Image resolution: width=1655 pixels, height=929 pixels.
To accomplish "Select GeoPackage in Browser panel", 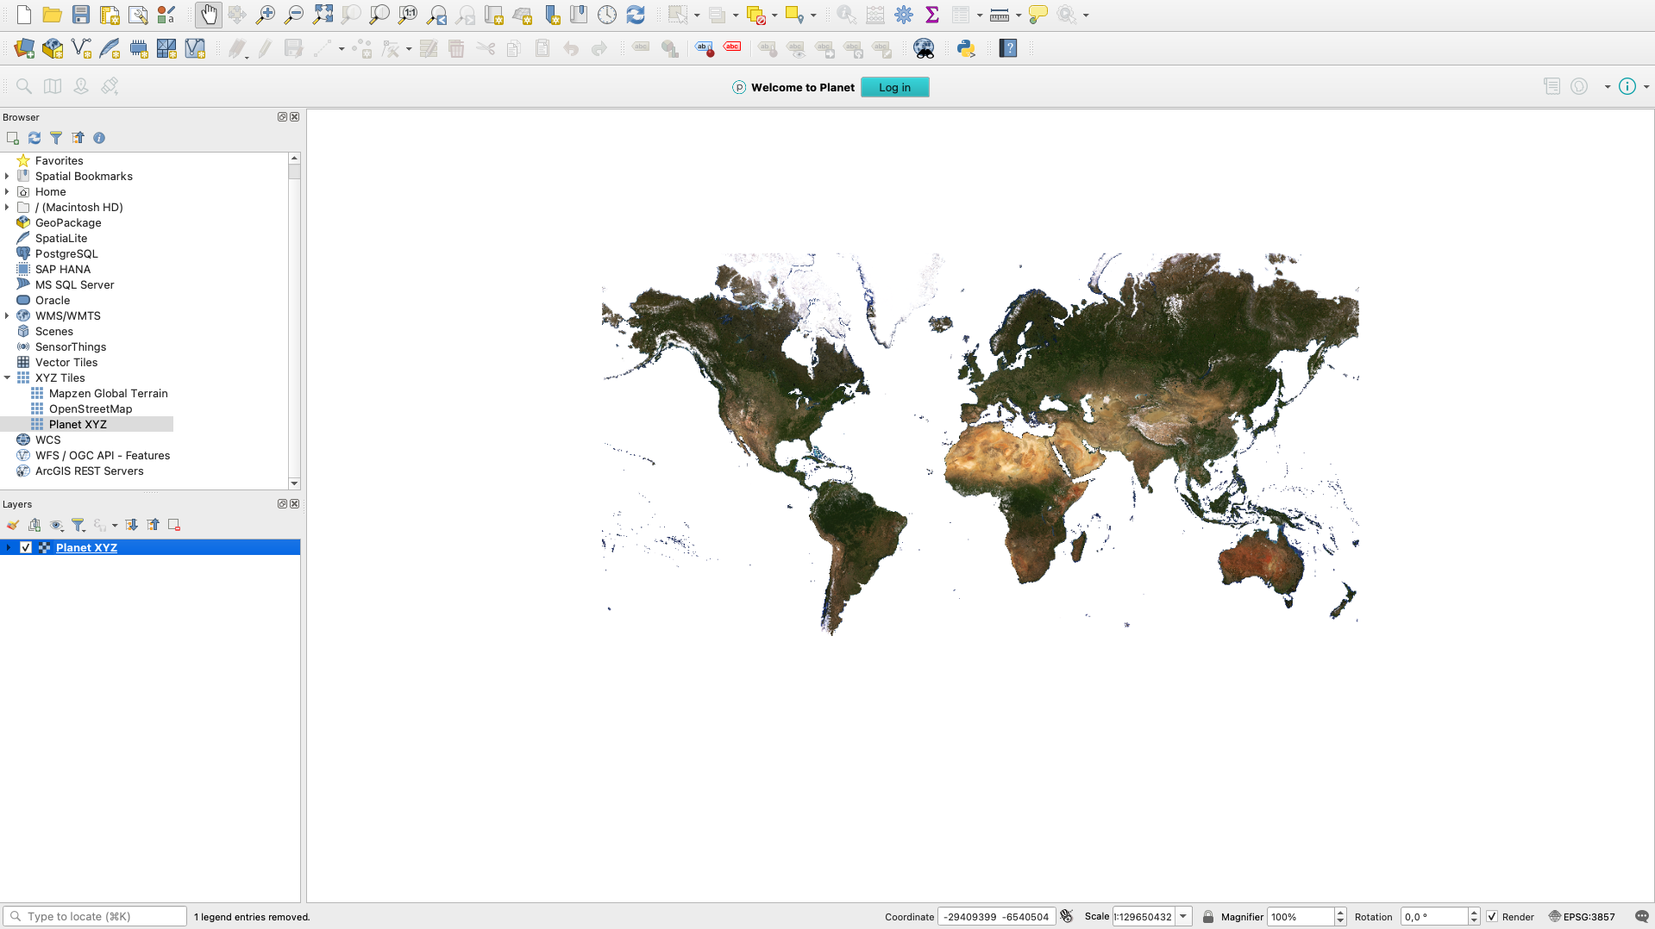I will 68,222.
